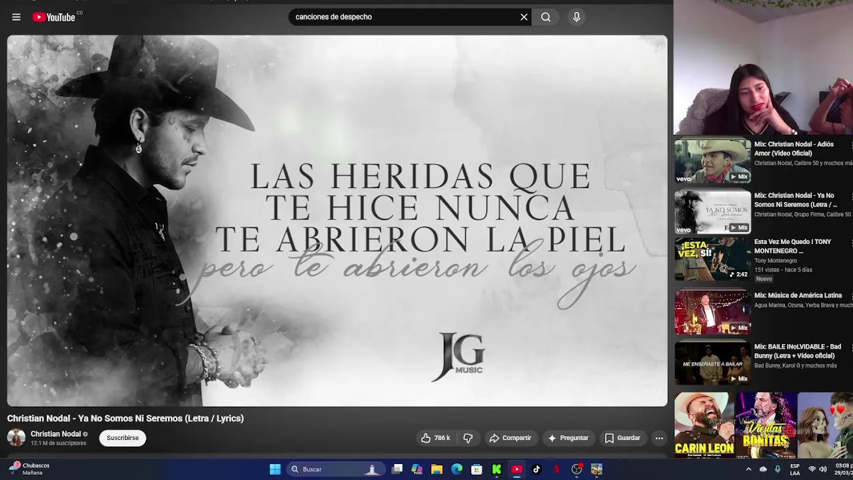This screenshot has height=480, width=853.
Task: Open 'Mix: Música de América Latina' thumbnail
Action: pos(712,312)
